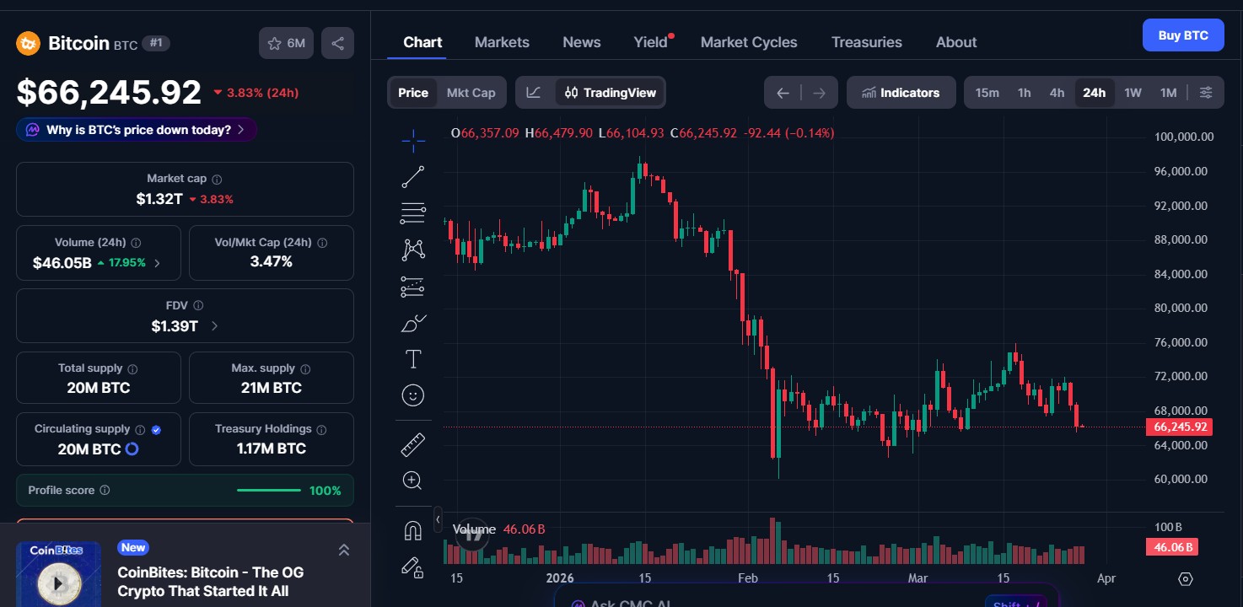Select the Measure ruler tool
The height and width of the screenshot is (607, 1243).
click(412, 443)
